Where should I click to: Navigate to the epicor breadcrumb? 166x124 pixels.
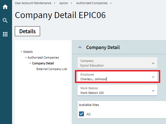point(64,3)
